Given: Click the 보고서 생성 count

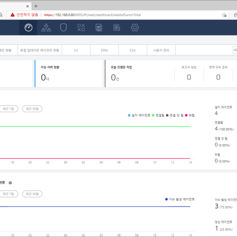Looking at the screenshot, I should (189, 77).
